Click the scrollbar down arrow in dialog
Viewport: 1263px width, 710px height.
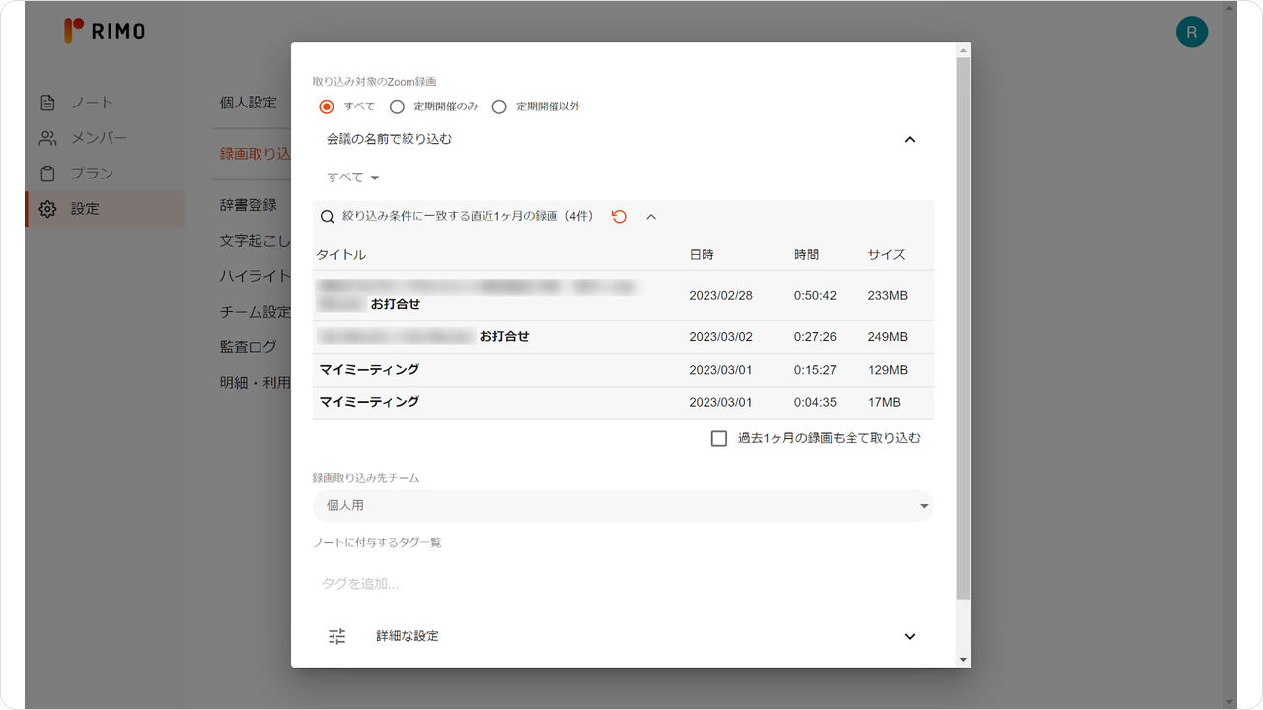point(964,660)
